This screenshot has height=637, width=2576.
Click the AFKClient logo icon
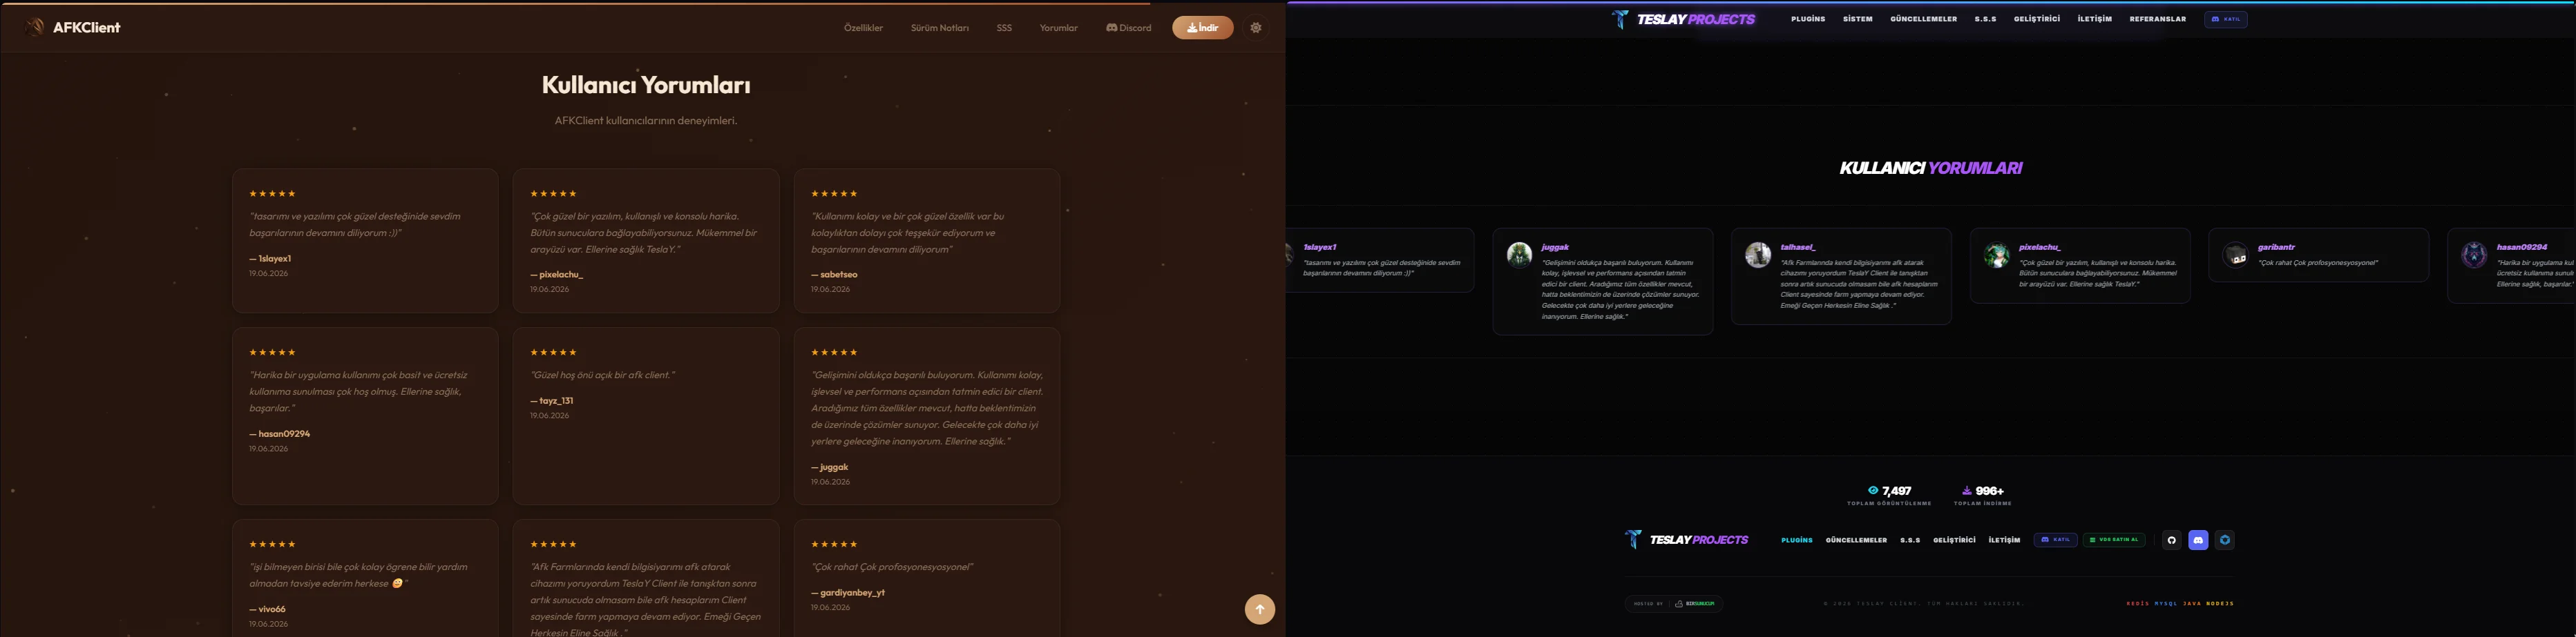click(x=35, y=27)
